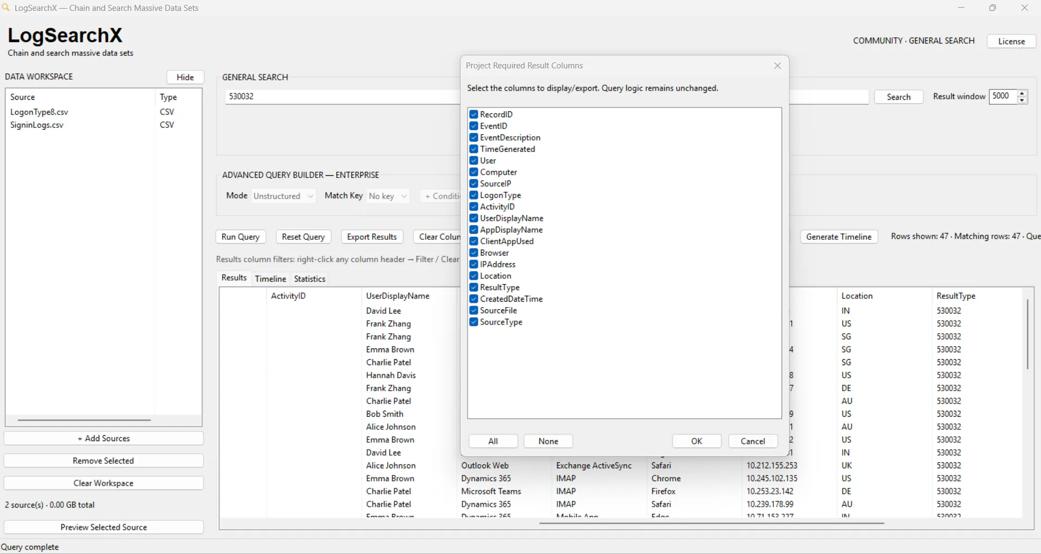Click the source list horizontal scrollbar

click(x=84, y=420)
